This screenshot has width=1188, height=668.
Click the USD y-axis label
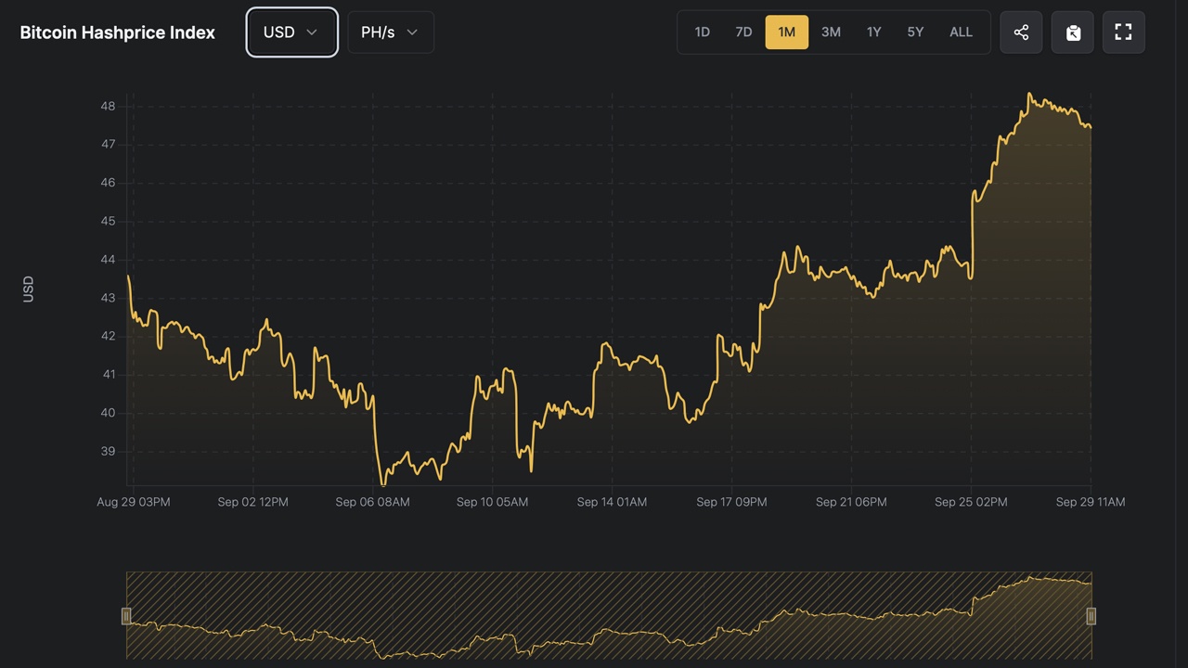pyautogui.click(x=28, y=289)
